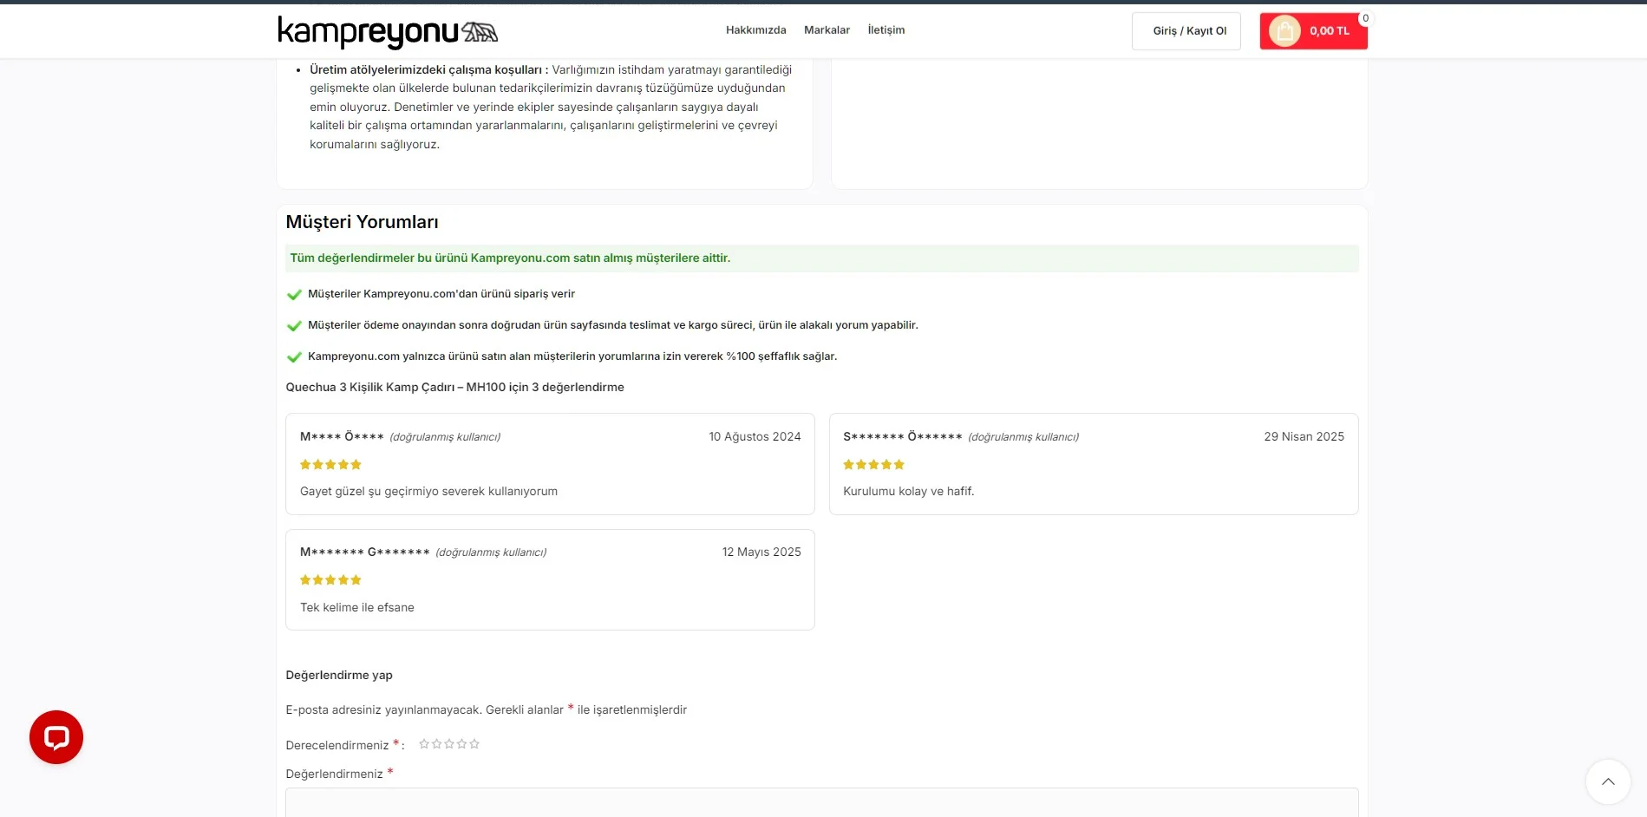Click the kampreyonu logo in the header

point(388,31)
